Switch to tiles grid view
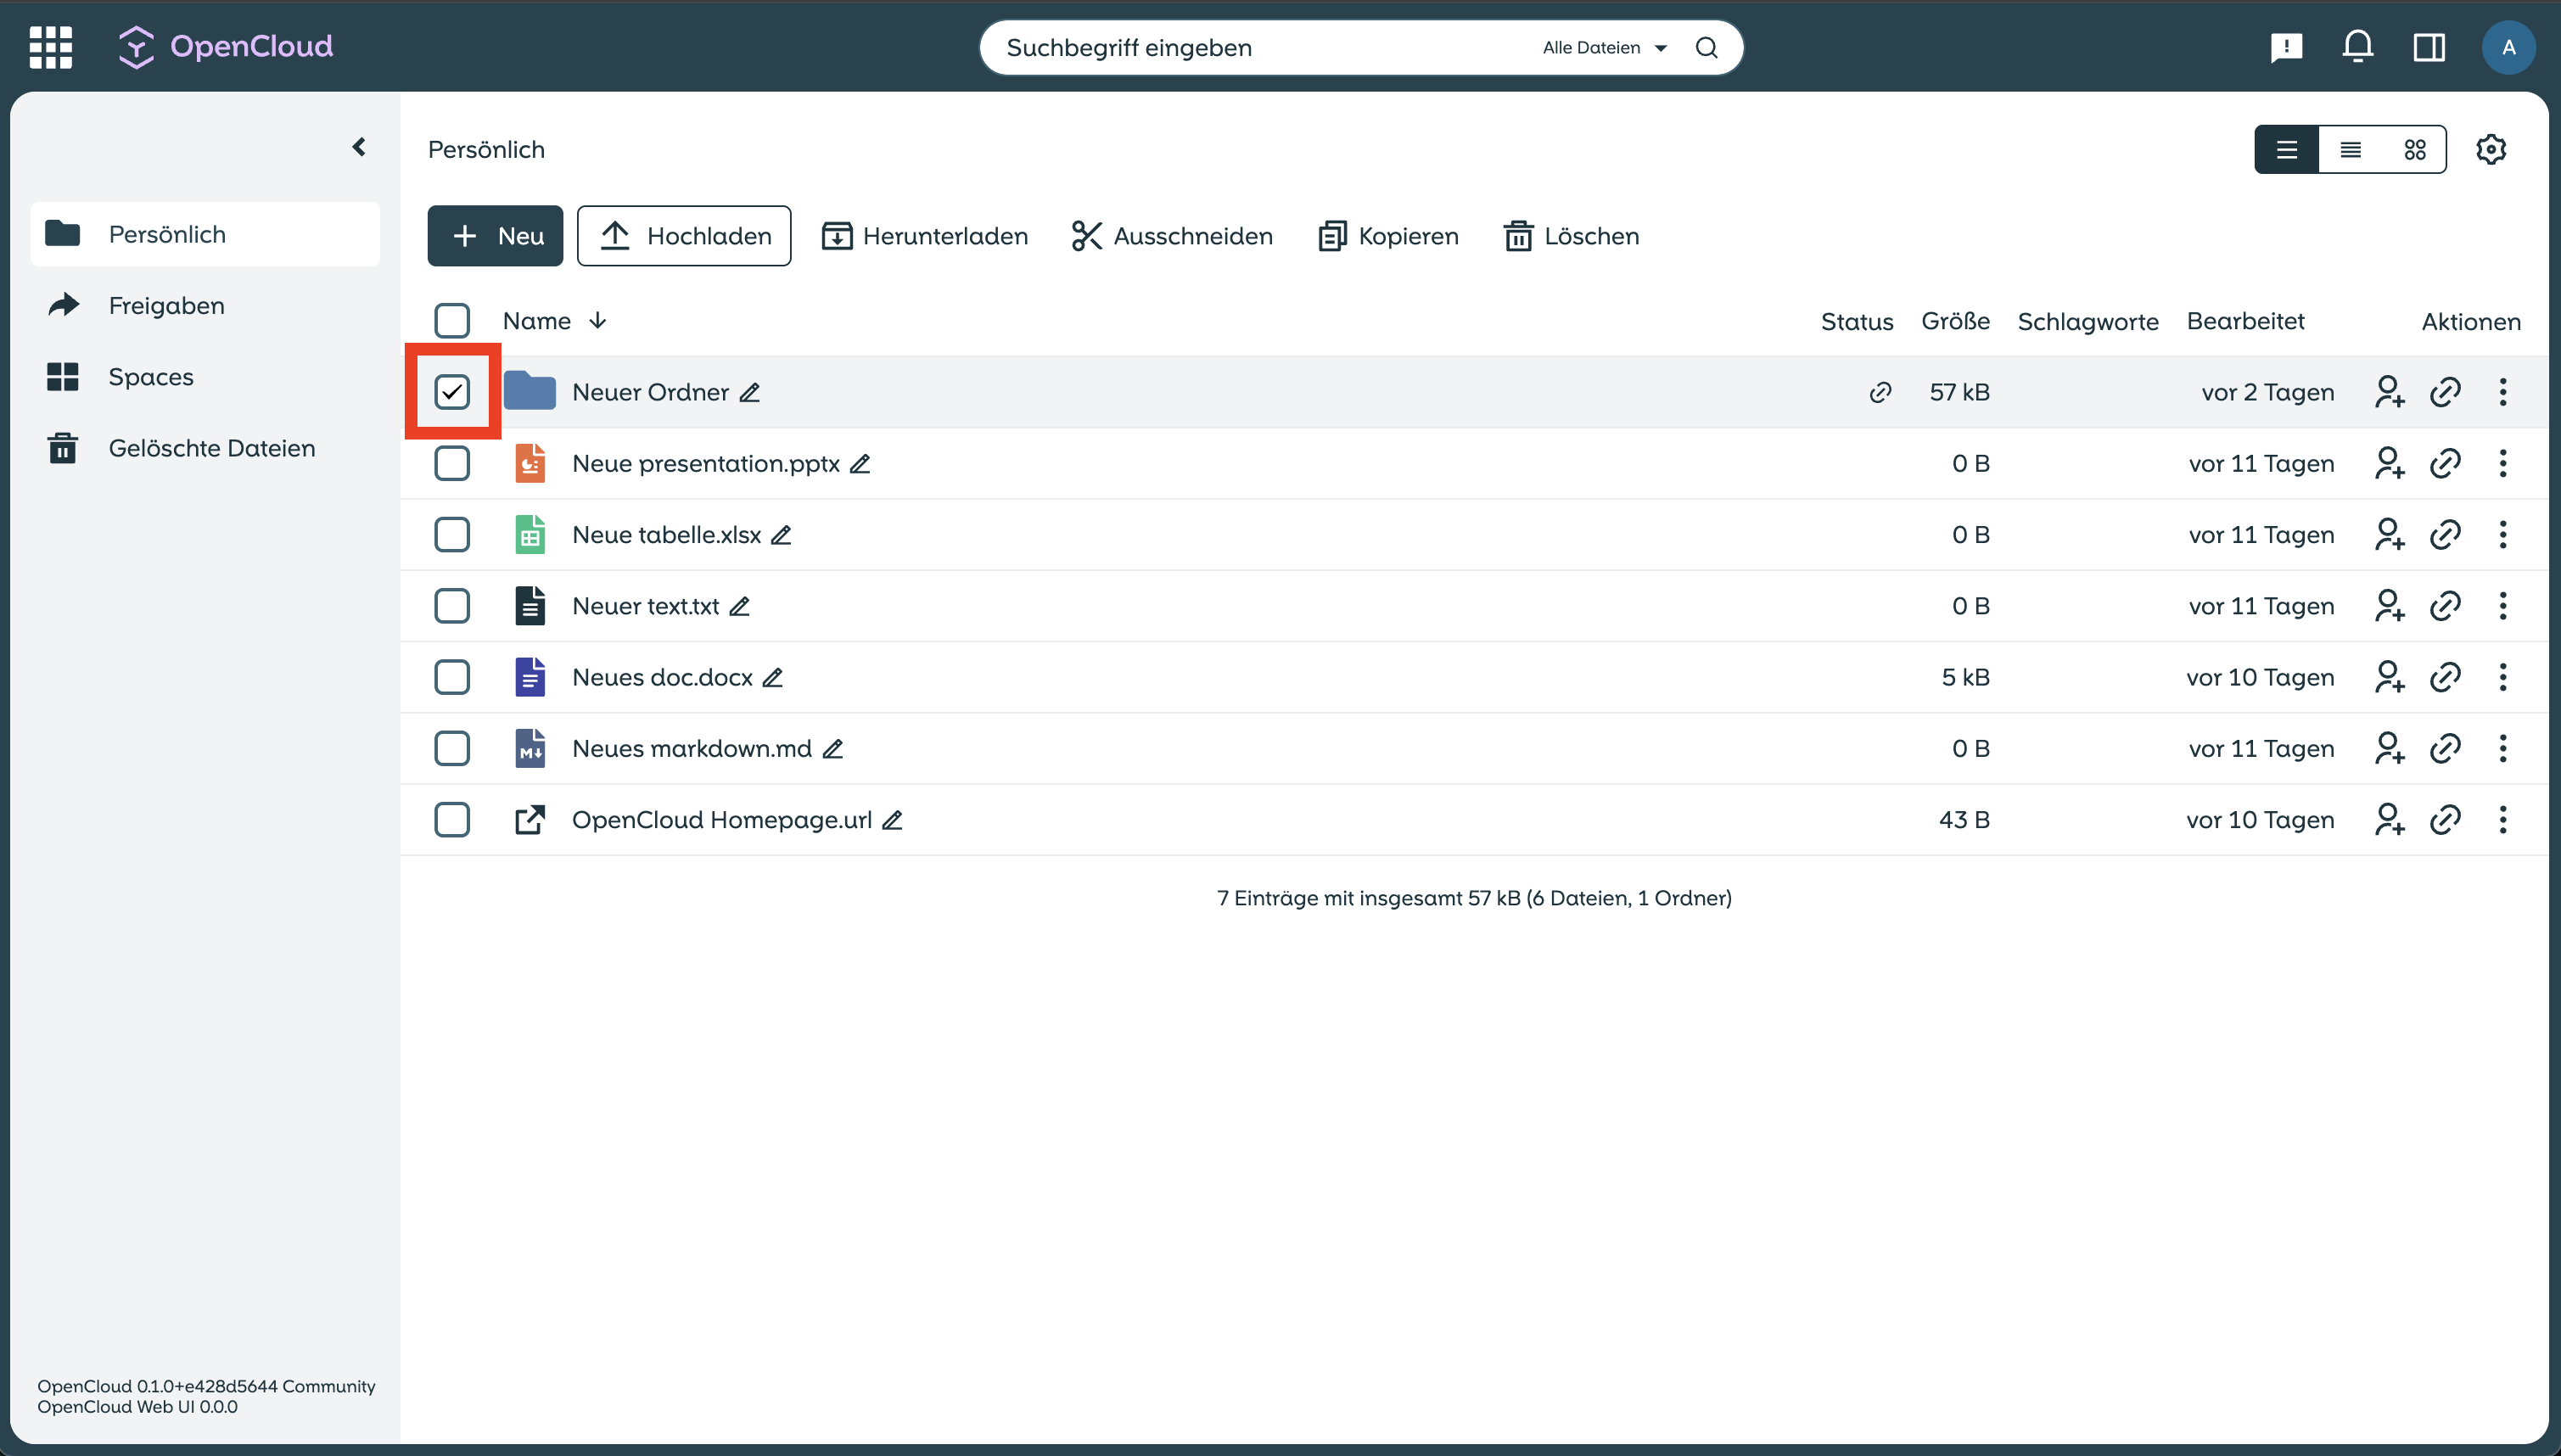 [x=2414, y=149]
